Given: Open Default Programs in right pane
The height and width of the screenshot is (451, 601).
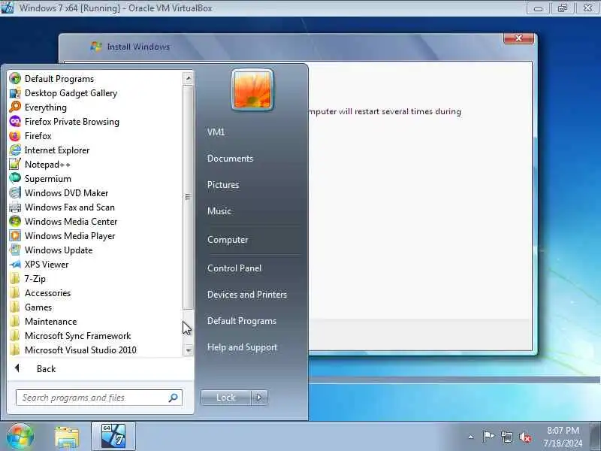Looking at the screenshot, I should point(242,321).
